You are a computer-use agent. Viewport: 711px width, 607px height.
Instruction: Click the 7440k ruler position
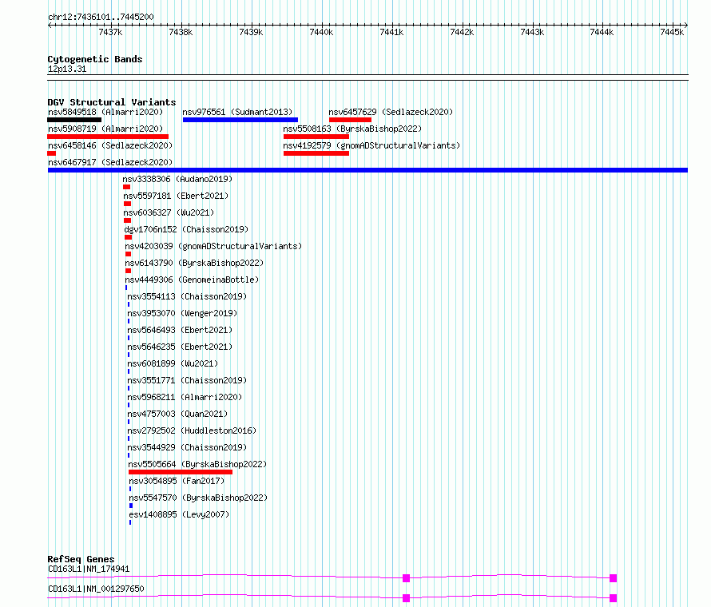click(321, 32)
